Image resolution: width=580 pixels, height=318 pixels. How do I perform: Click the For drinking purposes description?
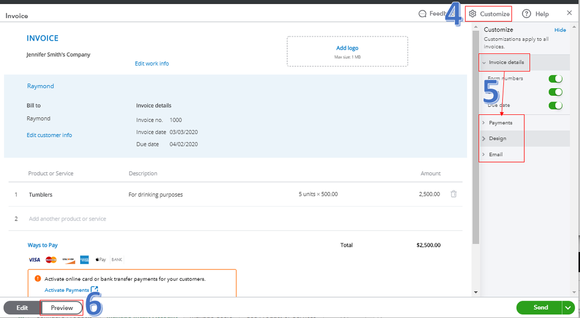[156, 195]
